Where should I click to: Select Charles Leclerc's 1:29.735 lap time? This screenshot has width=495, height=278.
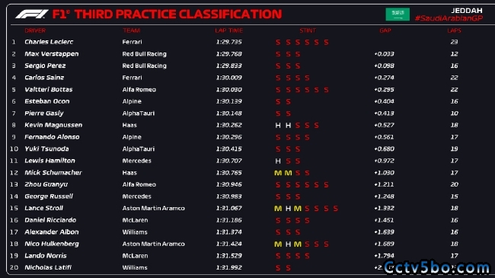tap(229, 42)
